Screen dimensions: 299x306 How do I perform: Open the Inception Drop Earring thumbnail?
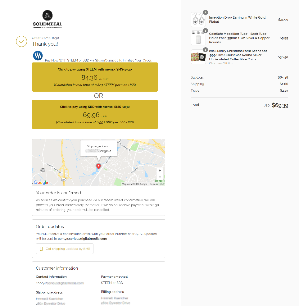(198, 20)
